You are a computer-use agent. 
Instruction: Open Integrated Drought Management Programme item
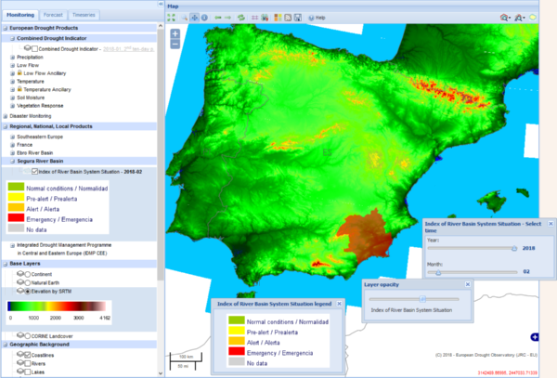coord(64,249)
